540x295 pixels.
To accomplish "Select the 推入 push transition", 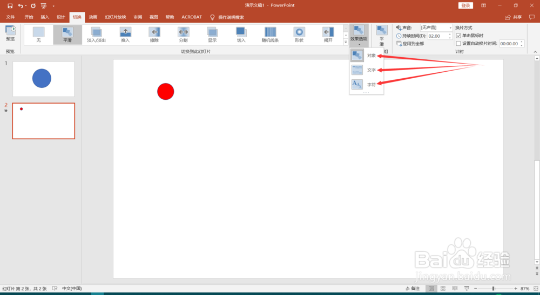I will (x=125, y=35).
